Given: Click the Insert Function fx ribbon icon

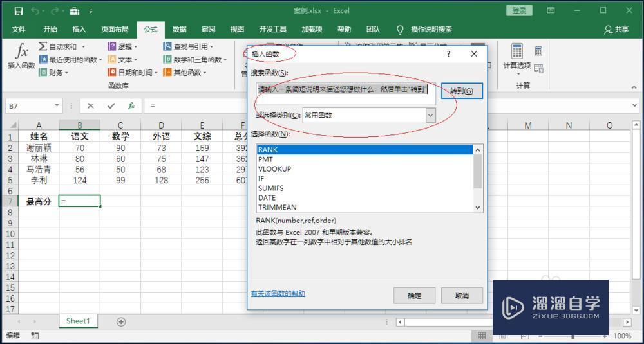Looking at the screenshot, I should click(21, 51).
